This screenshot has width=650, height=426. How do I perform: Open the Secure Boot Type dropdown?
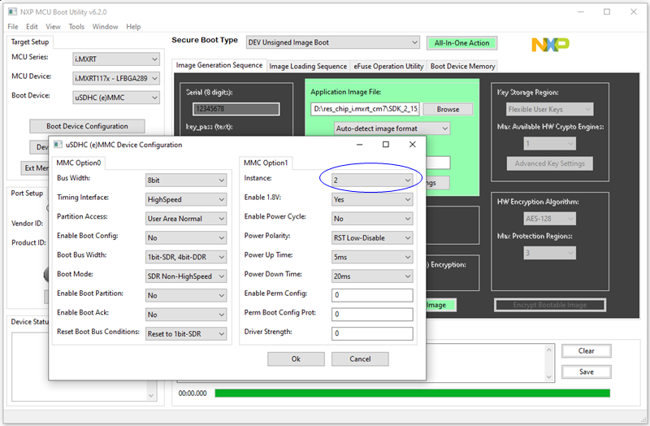(333, 42)
